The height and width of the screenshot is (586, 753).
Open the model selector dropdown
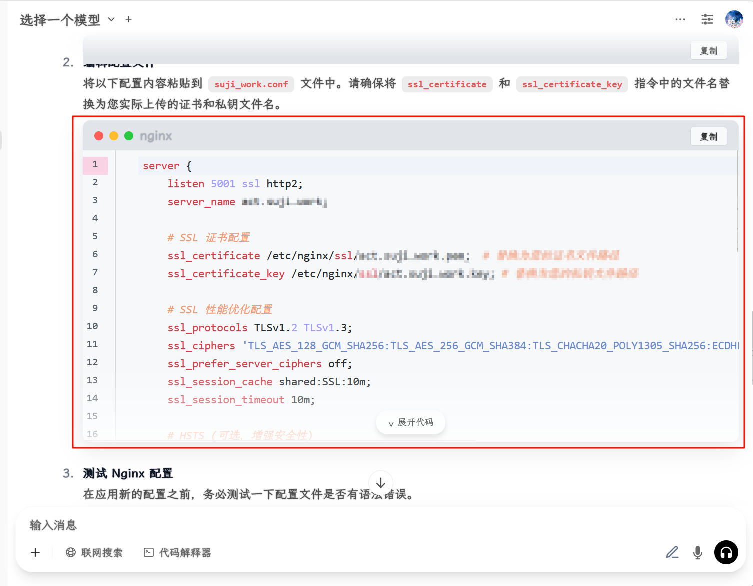coord(67,20)
